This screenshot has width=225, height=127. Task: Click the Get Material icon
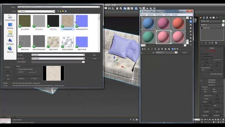coord(142,49)
